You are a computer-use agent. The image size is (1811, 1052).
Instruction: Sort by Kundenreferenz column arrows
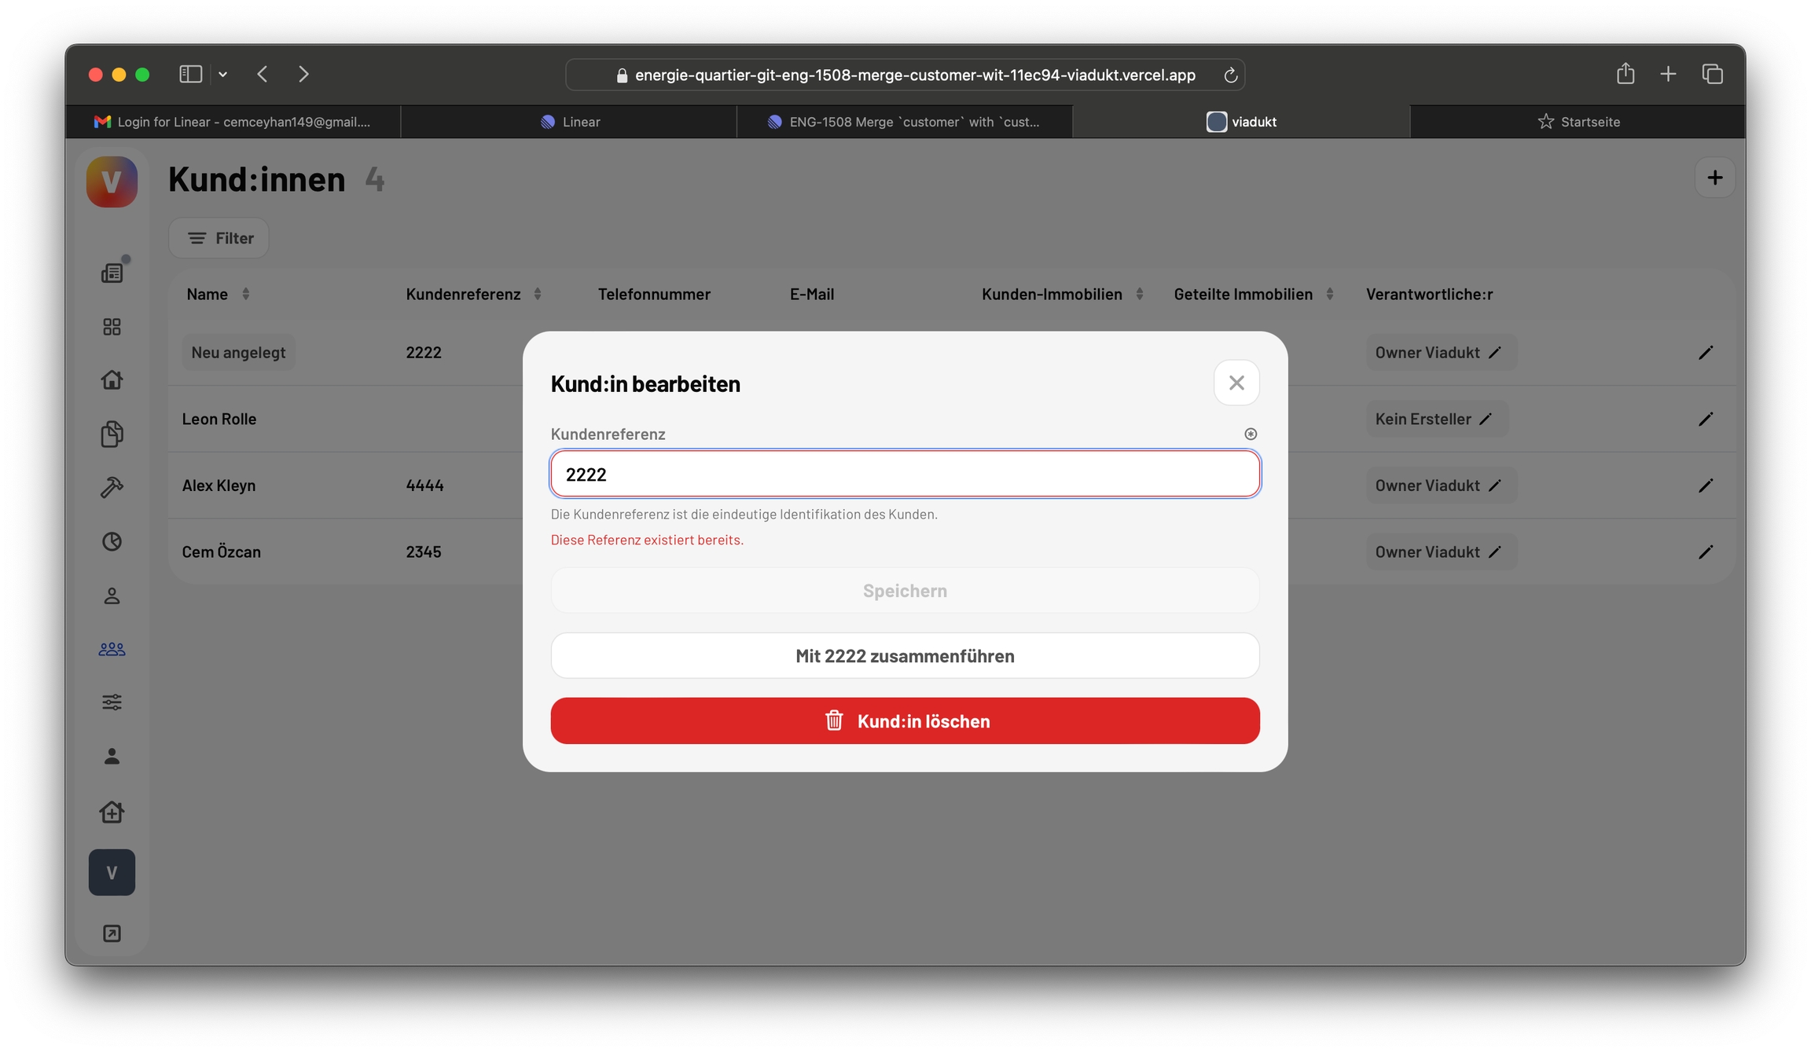pyautogui.click(x=538, y=294)
